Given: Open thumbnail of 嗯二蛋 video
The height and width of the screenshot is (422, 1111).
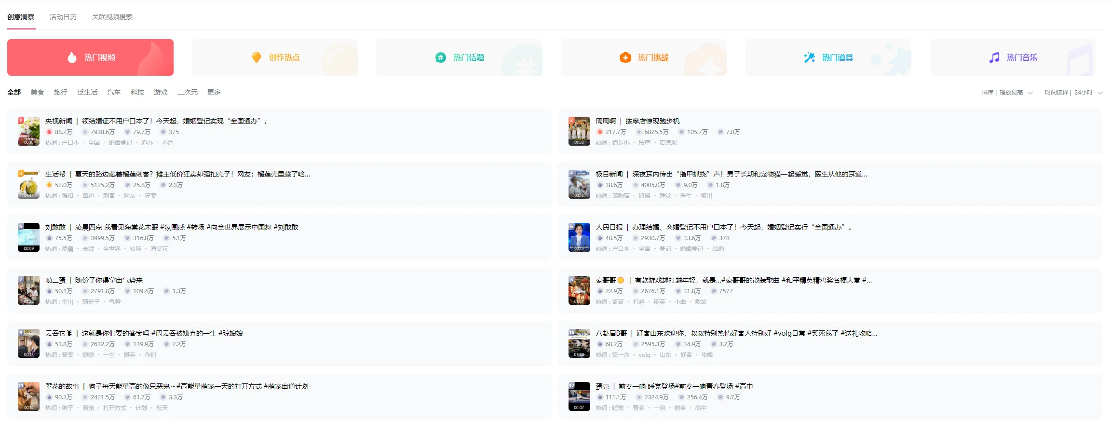Looking at the screenshot, I should (28, 290).
